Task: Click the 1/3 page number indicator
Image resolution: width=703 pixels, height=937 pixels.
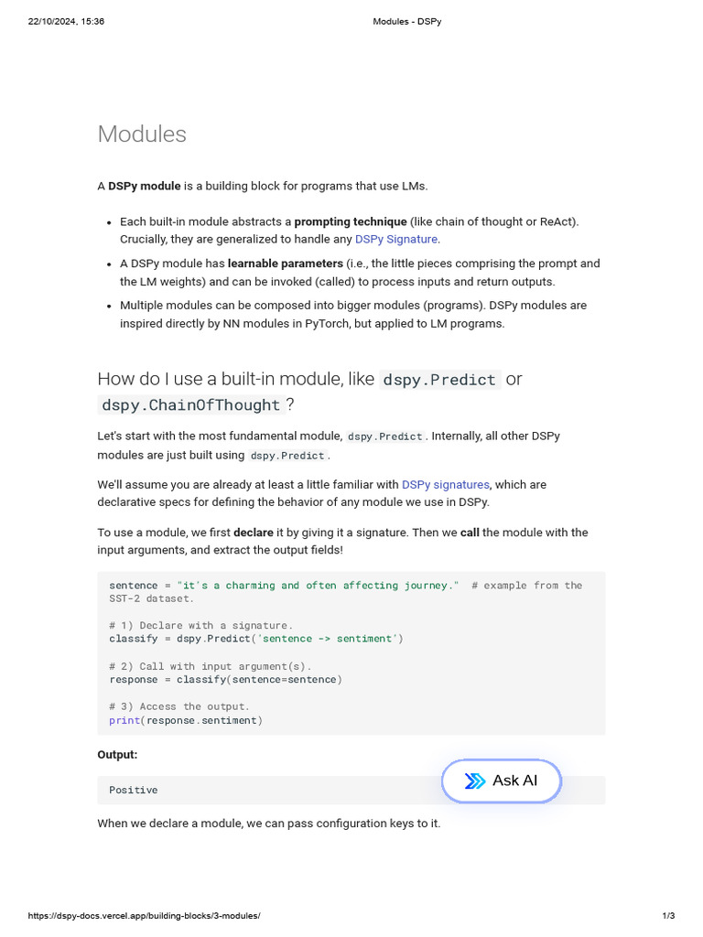Action: [x=668, y=916]
